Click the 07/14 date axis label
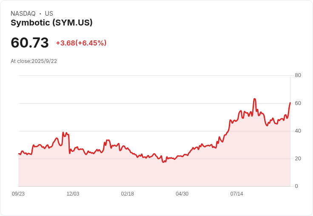This screenshot has height=216, width=313. (x=236, y=194)
